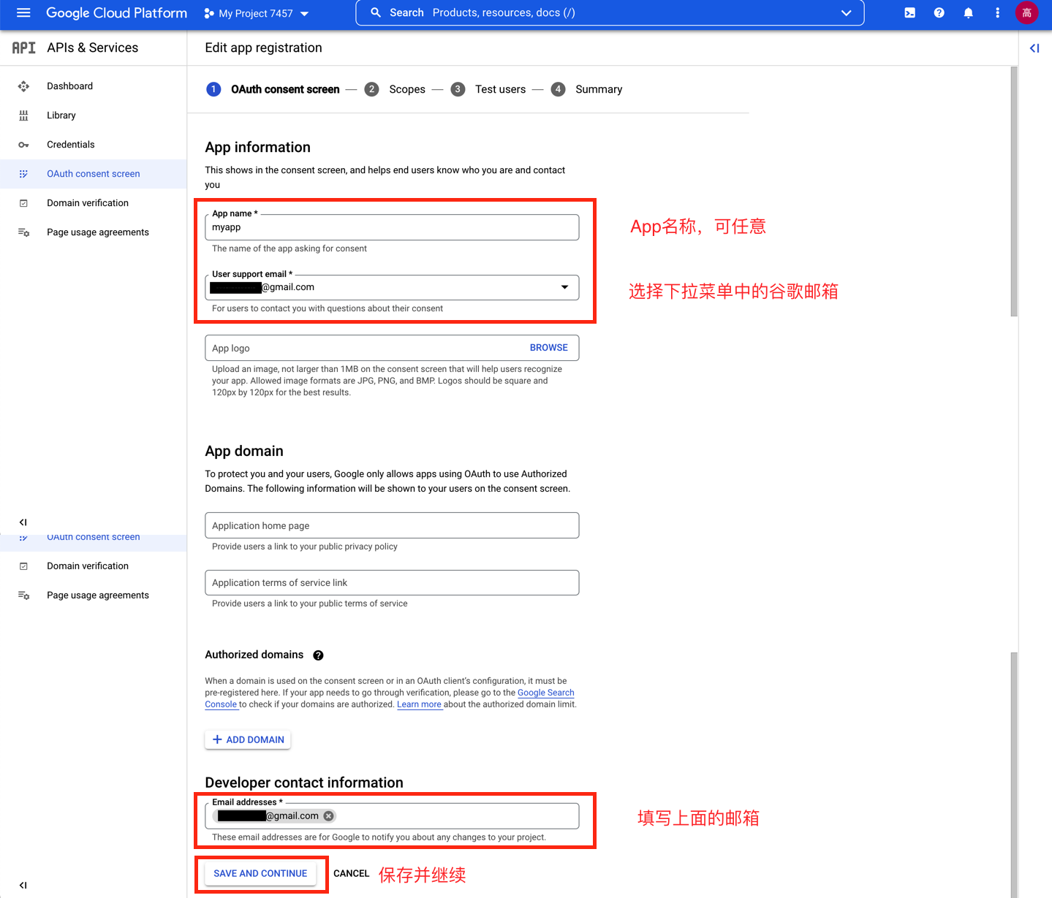Select OAuth consent screen in upper sidebar
The height and width of the screenshot is (898, 1052).
coord(94,174)
